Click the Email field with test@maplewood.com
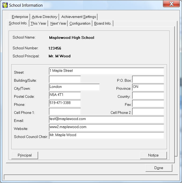 click(106, 119)
